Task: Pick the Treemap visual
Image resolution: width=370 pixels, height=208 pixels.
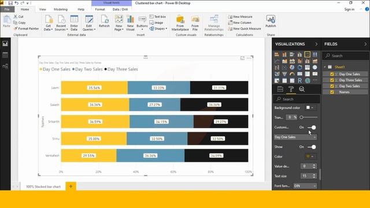Action: [307, 68]
